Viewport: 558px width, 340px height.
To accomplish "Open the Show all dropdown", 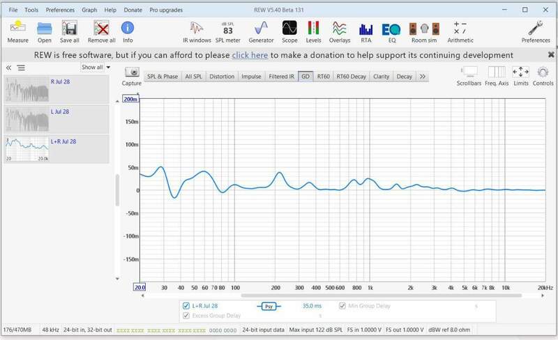I will pyautogui.click(x=96, y=67).
